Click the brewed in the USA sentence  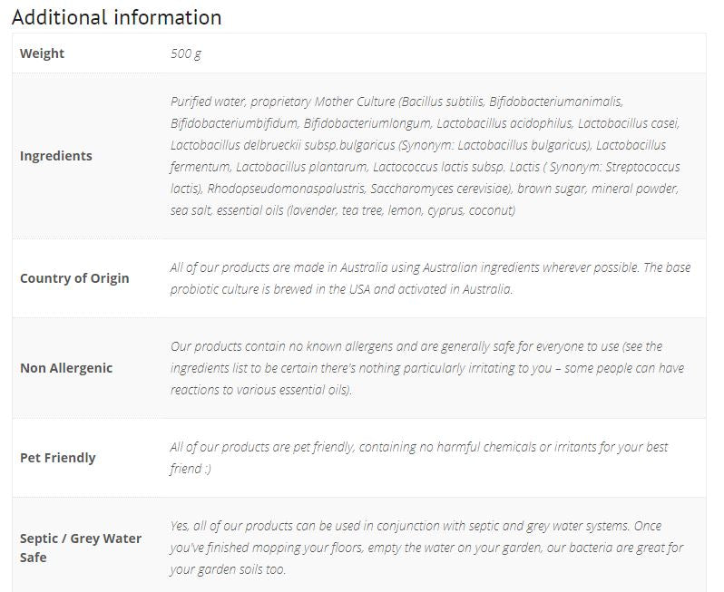tap(342, 289)
